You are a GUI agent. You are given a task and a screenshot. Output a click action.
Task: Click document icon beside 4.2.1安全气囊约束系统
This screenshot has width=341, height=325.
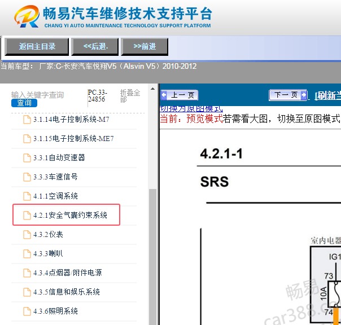tap(27, 215)
